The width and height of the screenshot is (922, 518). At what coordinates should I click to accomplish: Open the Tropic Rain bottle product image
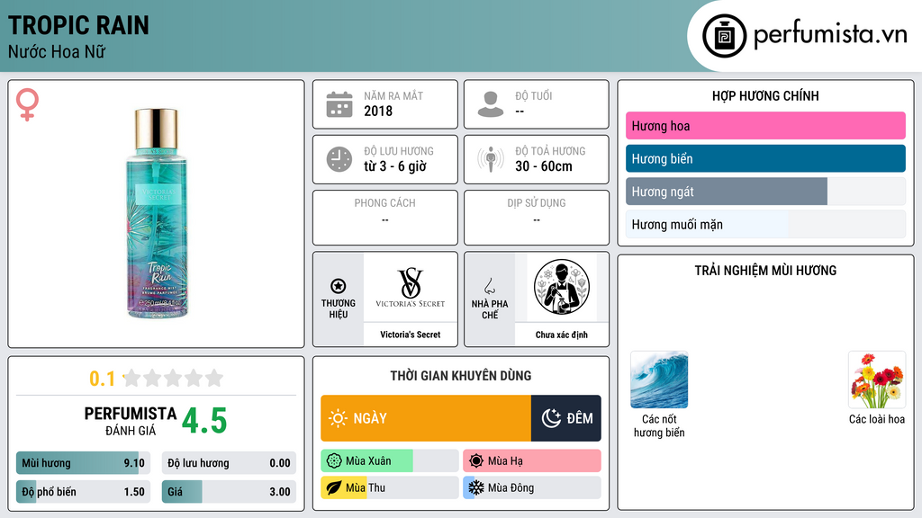click(157, 214)
